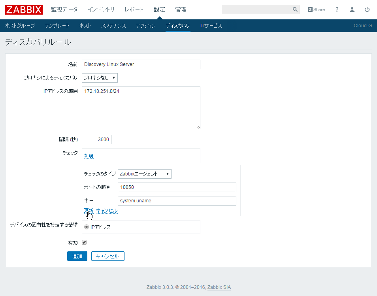Click the ポートの範囲 field showing 10050

177,187
